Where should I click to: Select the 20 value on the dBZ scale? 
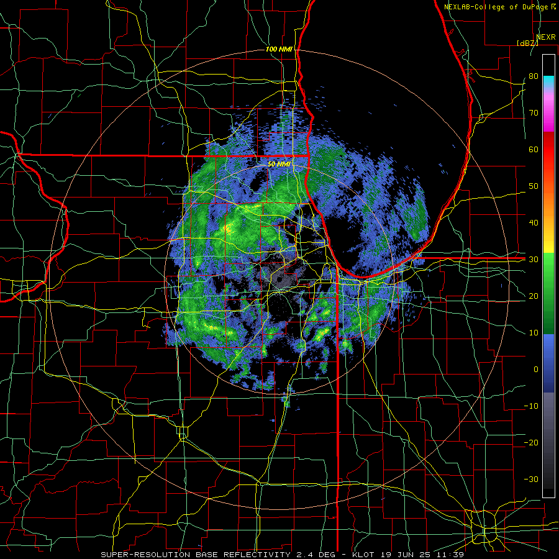[534, 296]
